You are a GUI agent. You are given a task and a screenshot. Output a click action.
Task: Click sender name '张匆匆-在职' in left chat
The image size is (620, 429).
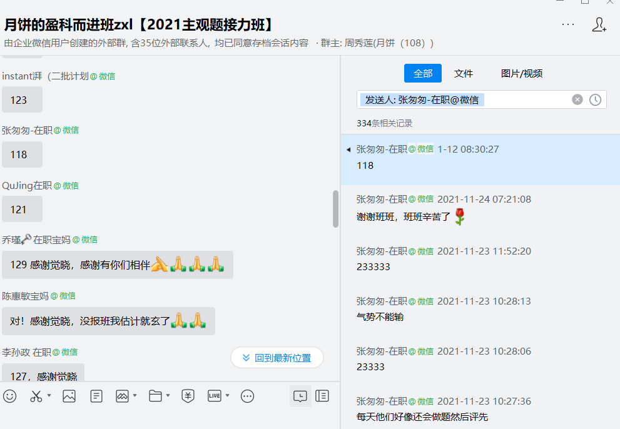(27, 130)
